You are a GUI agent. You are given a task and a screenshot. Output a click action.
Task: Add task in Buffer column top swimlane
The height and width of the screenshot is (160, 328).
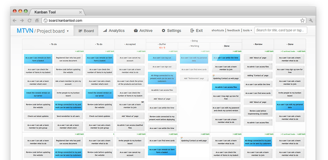click(173, 51)
